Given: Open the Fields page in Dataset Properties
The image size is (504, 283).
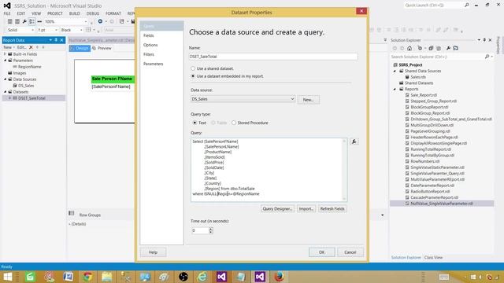Looking at the screenshot, I should (x=149, y=35).
